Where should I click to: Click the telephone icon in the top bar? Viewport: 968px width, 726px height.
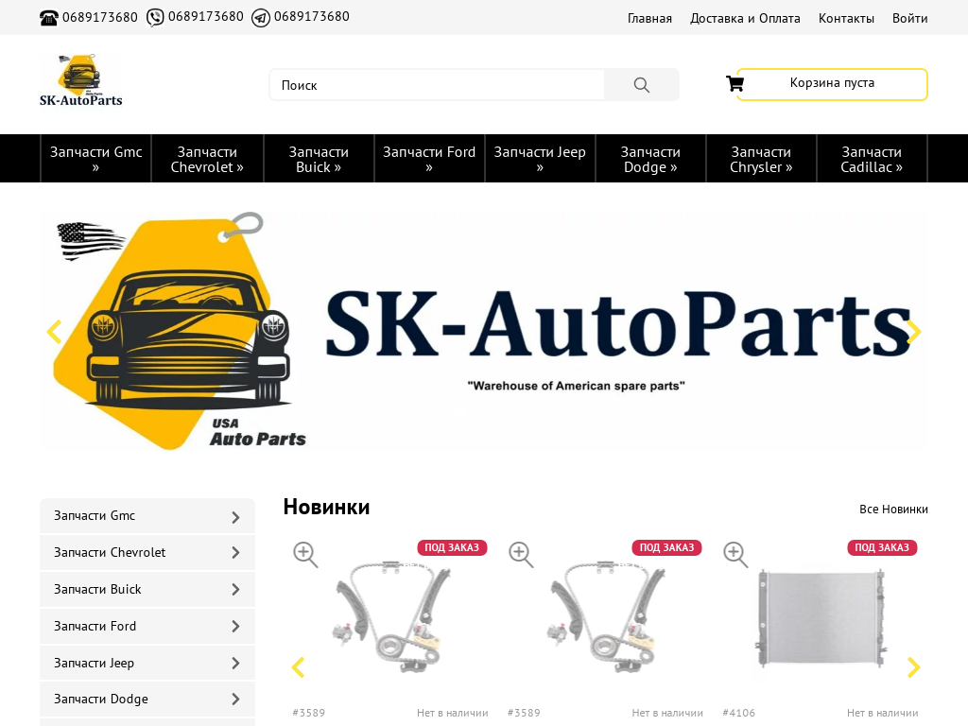[49, 18]
